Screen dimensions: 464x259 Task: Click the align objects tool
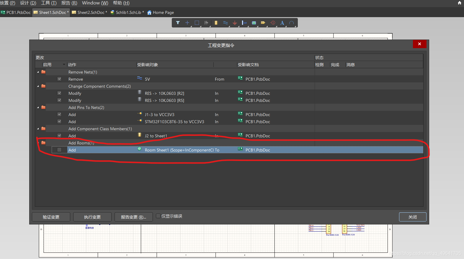pyautogui.click(x=206, y=23)
